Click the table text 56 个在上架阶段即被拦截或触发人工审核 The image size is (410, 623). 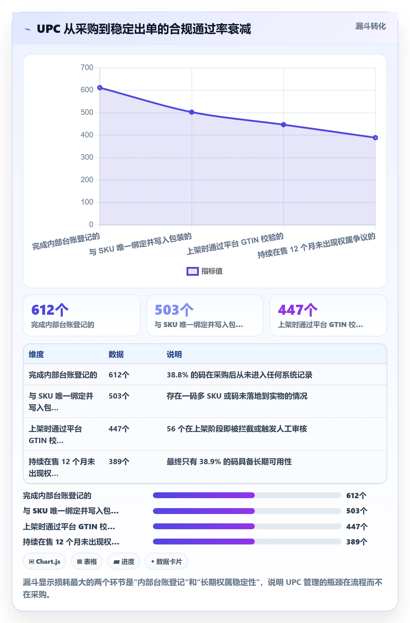[237, 429]
